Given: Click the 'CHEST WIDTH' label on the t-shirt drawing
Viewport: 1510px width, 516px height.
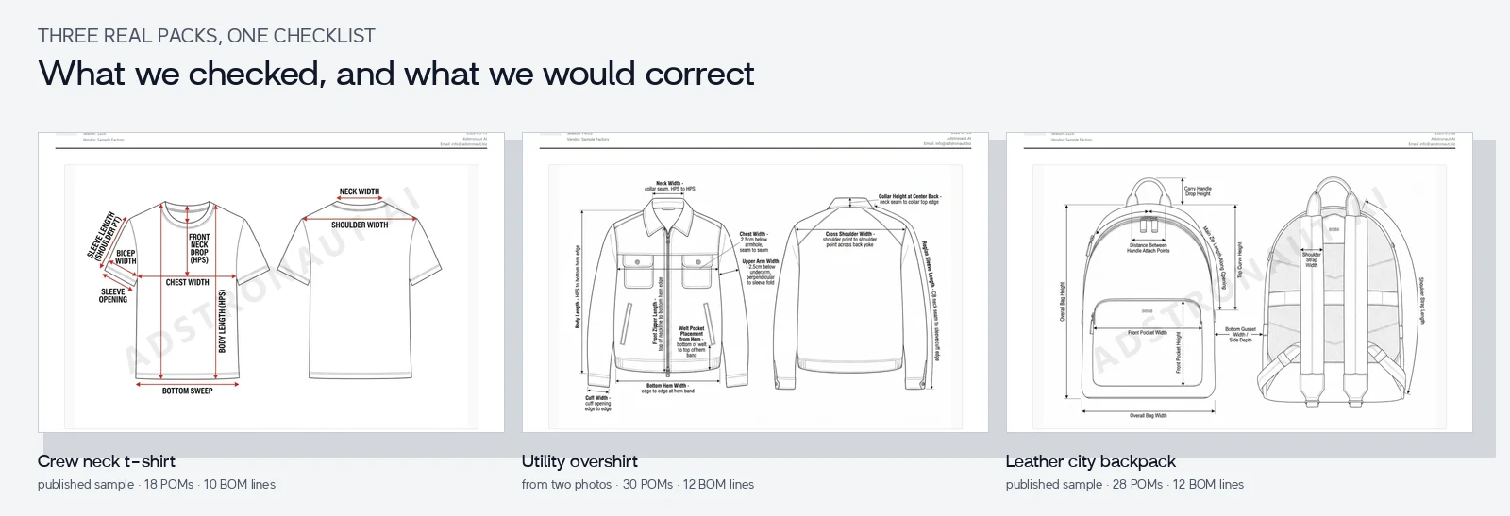Looking at the screenshot, I should (x=188, y=282).
